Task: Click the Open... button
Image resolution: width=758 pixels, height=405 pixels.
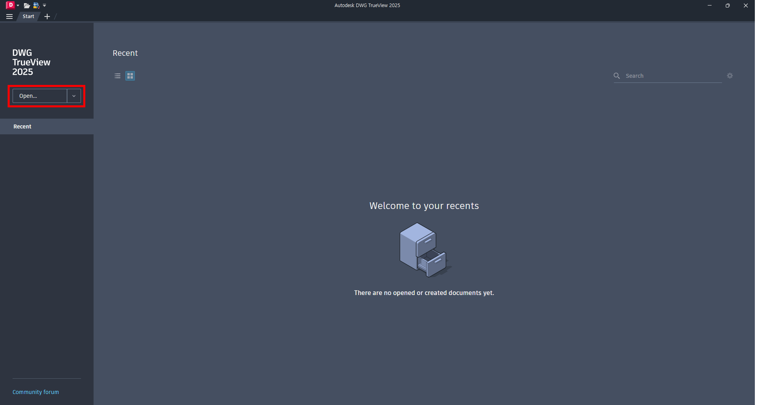Action: (40, 96)
